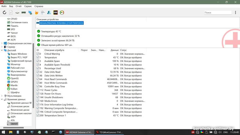
Task: Expand the Сервер tree node
Action: tap(2, 47)
